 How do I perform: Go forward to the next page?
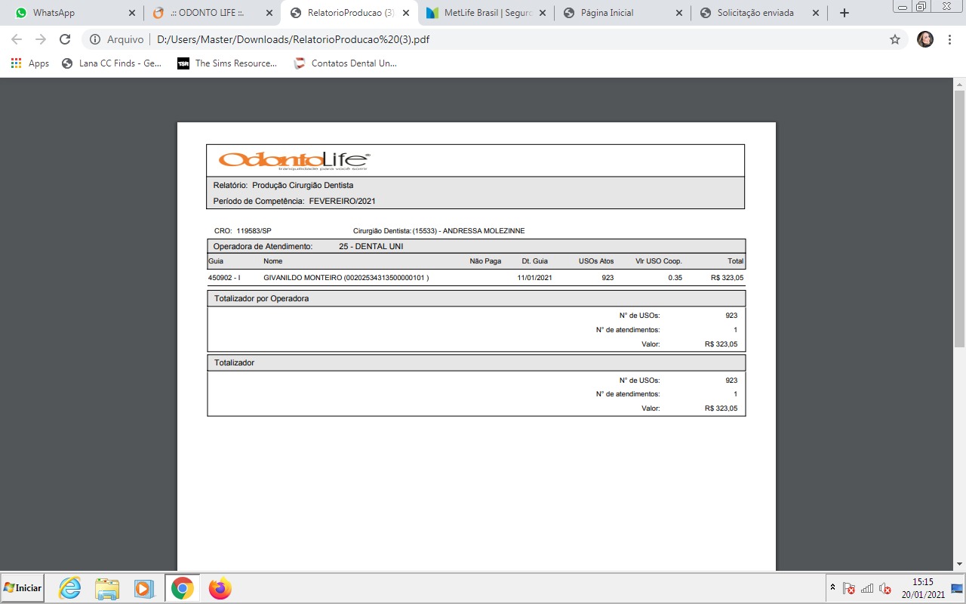41,39
